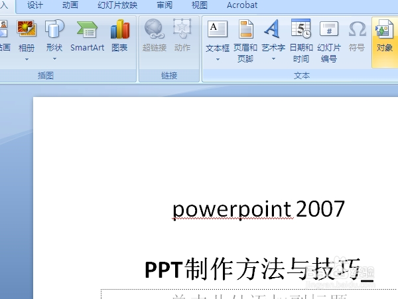Click the 'PPT制作方法与技巧' title text
398x299 pixels.
point(253,269)
